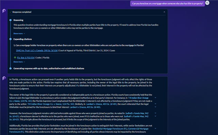Open Fla. Stat. § 702.036 statute link
218x135 pixels.
tap(26, 58)
